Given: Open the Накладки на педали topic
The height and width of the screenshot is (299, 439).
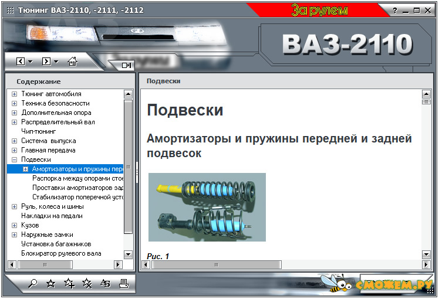Looking at the screenshot, I should pos(52,216).
